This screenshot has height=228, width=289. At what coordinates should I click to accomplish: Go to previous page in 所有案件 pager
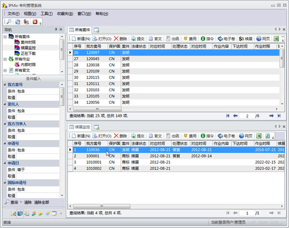tap(235, 116)
